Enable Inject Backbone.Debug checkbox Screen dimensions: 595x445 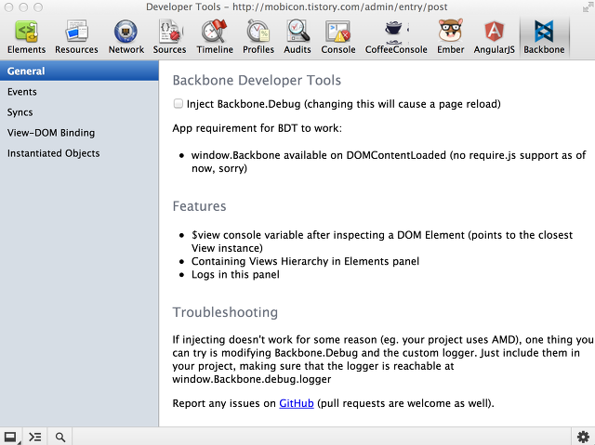tap(178, 103)
